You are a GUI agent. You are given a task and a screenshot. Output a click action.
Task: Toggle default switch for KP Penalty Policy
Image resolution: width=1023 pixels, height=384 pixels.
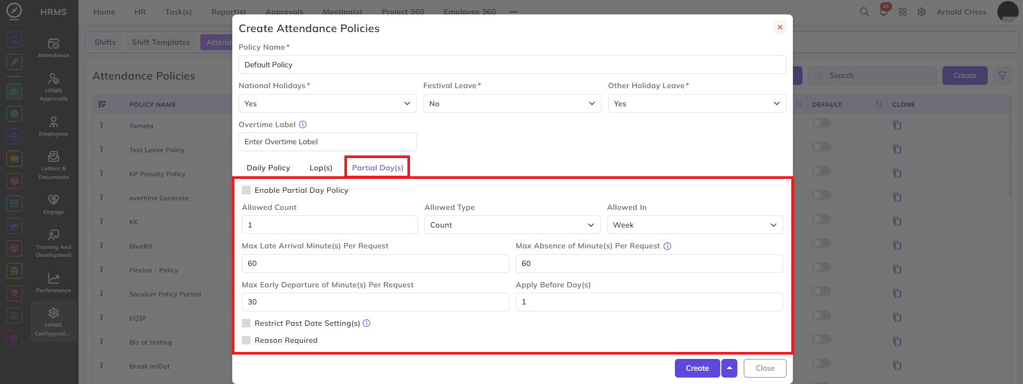coord(822,171)
